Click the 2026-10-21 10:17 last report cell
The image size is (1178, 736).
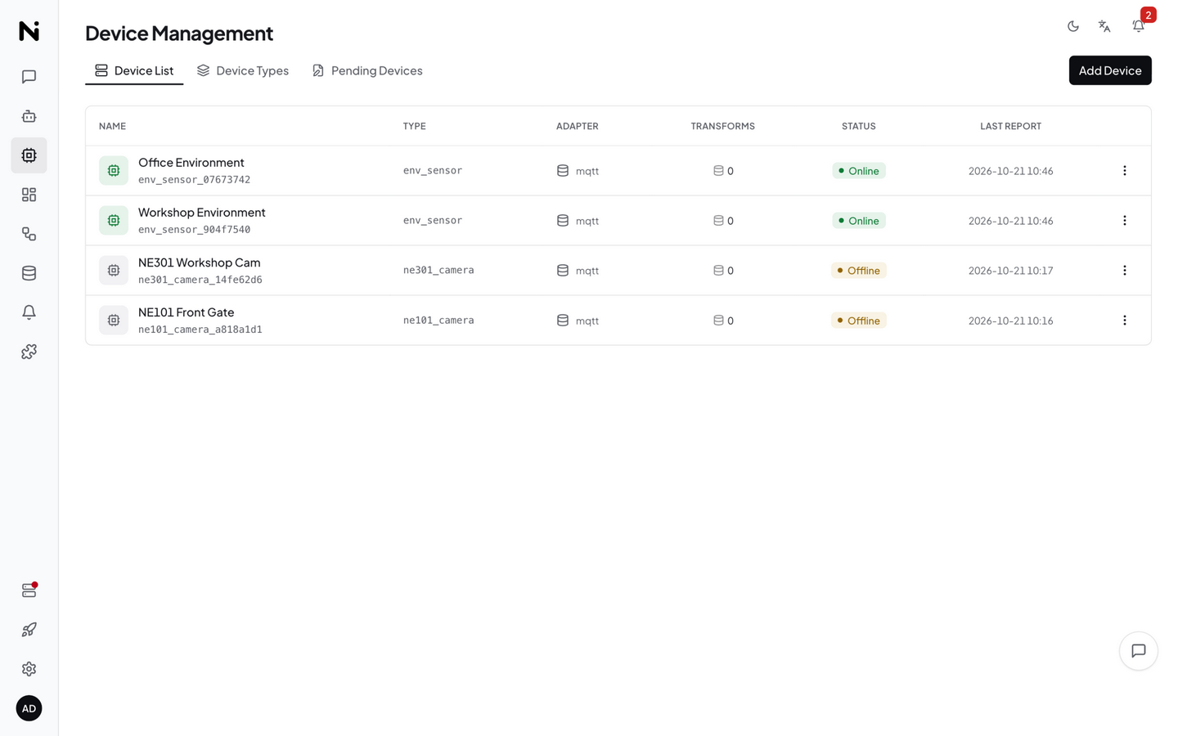[x=1011, y=271]
